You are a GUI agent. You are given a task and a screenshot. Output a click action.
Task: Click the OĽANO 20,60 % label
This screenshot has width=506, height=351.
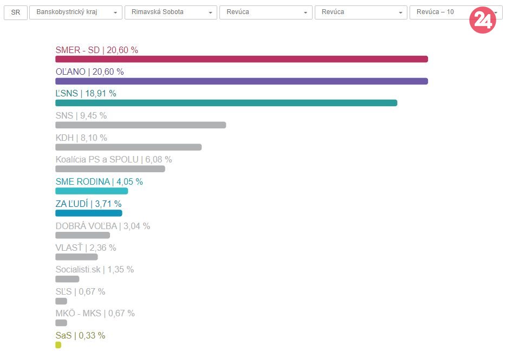pos(89,71)
